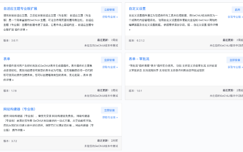243x152 pixels.
Task: Click 未在您的GeChiUI版本中测试 in 表单 card
Action: (101, 96)
